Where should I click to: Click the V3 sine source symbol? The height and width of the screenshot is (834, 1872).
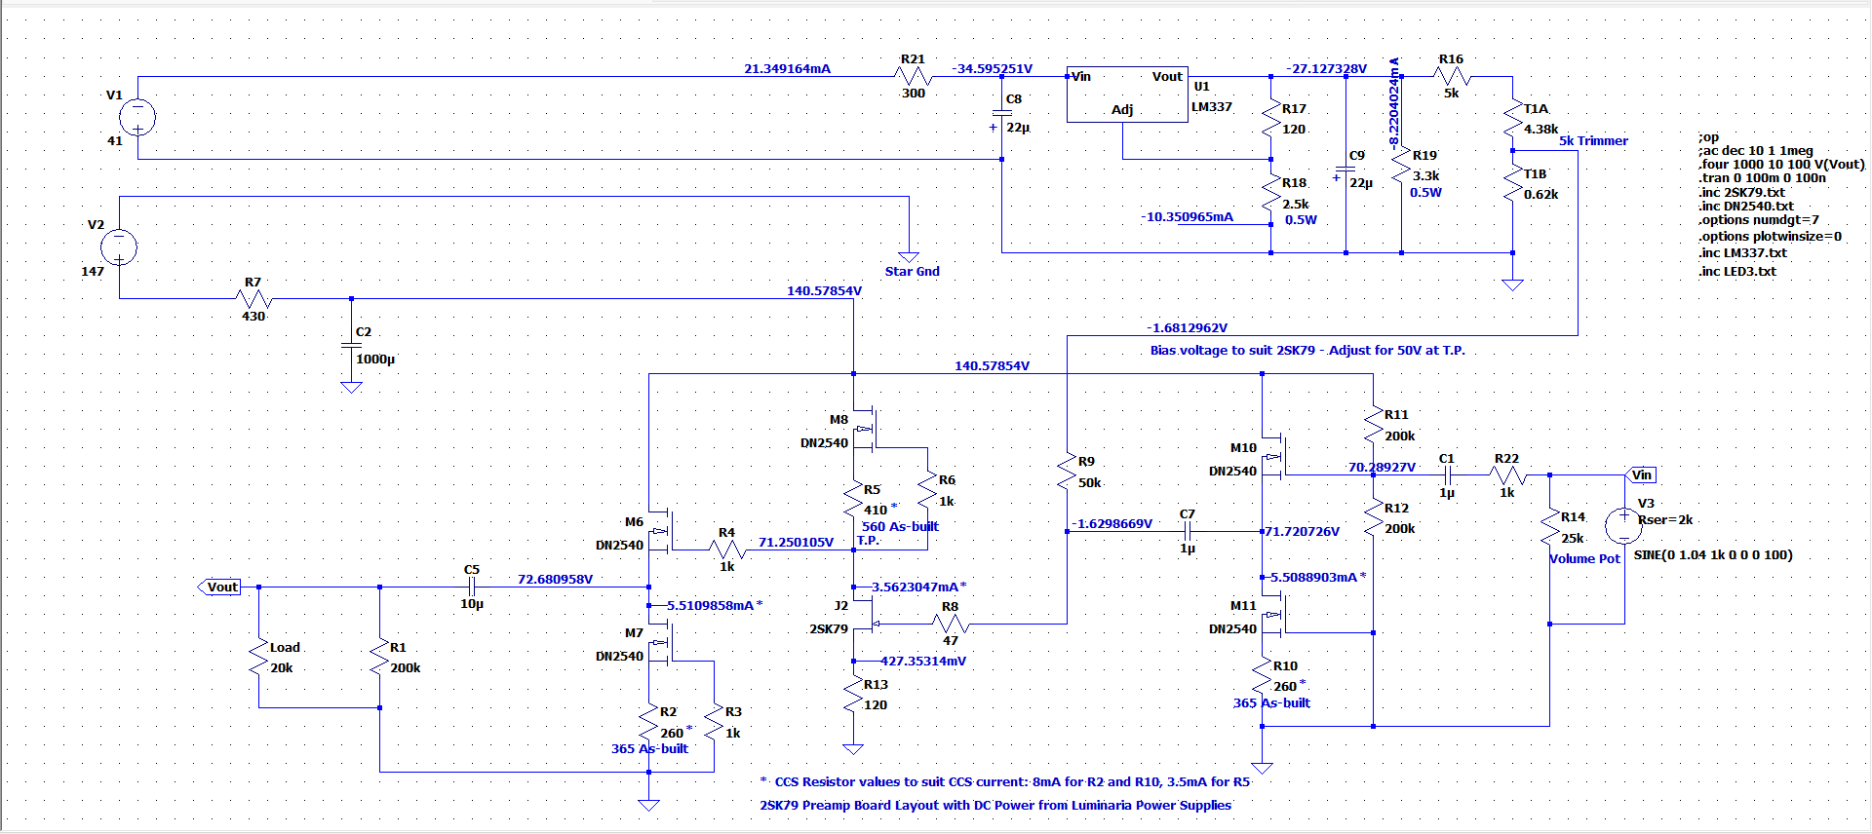tap(1624, 526)
